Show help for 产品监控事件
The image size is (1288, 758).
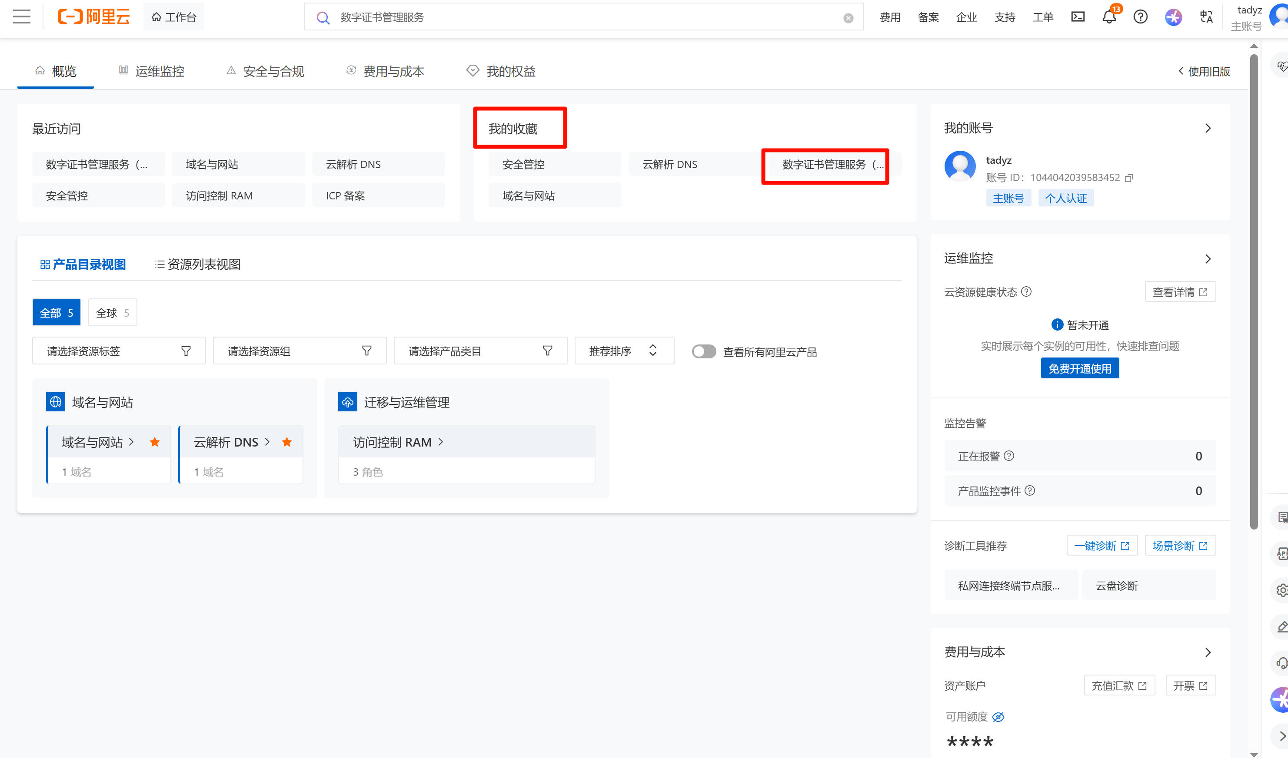1030,490
